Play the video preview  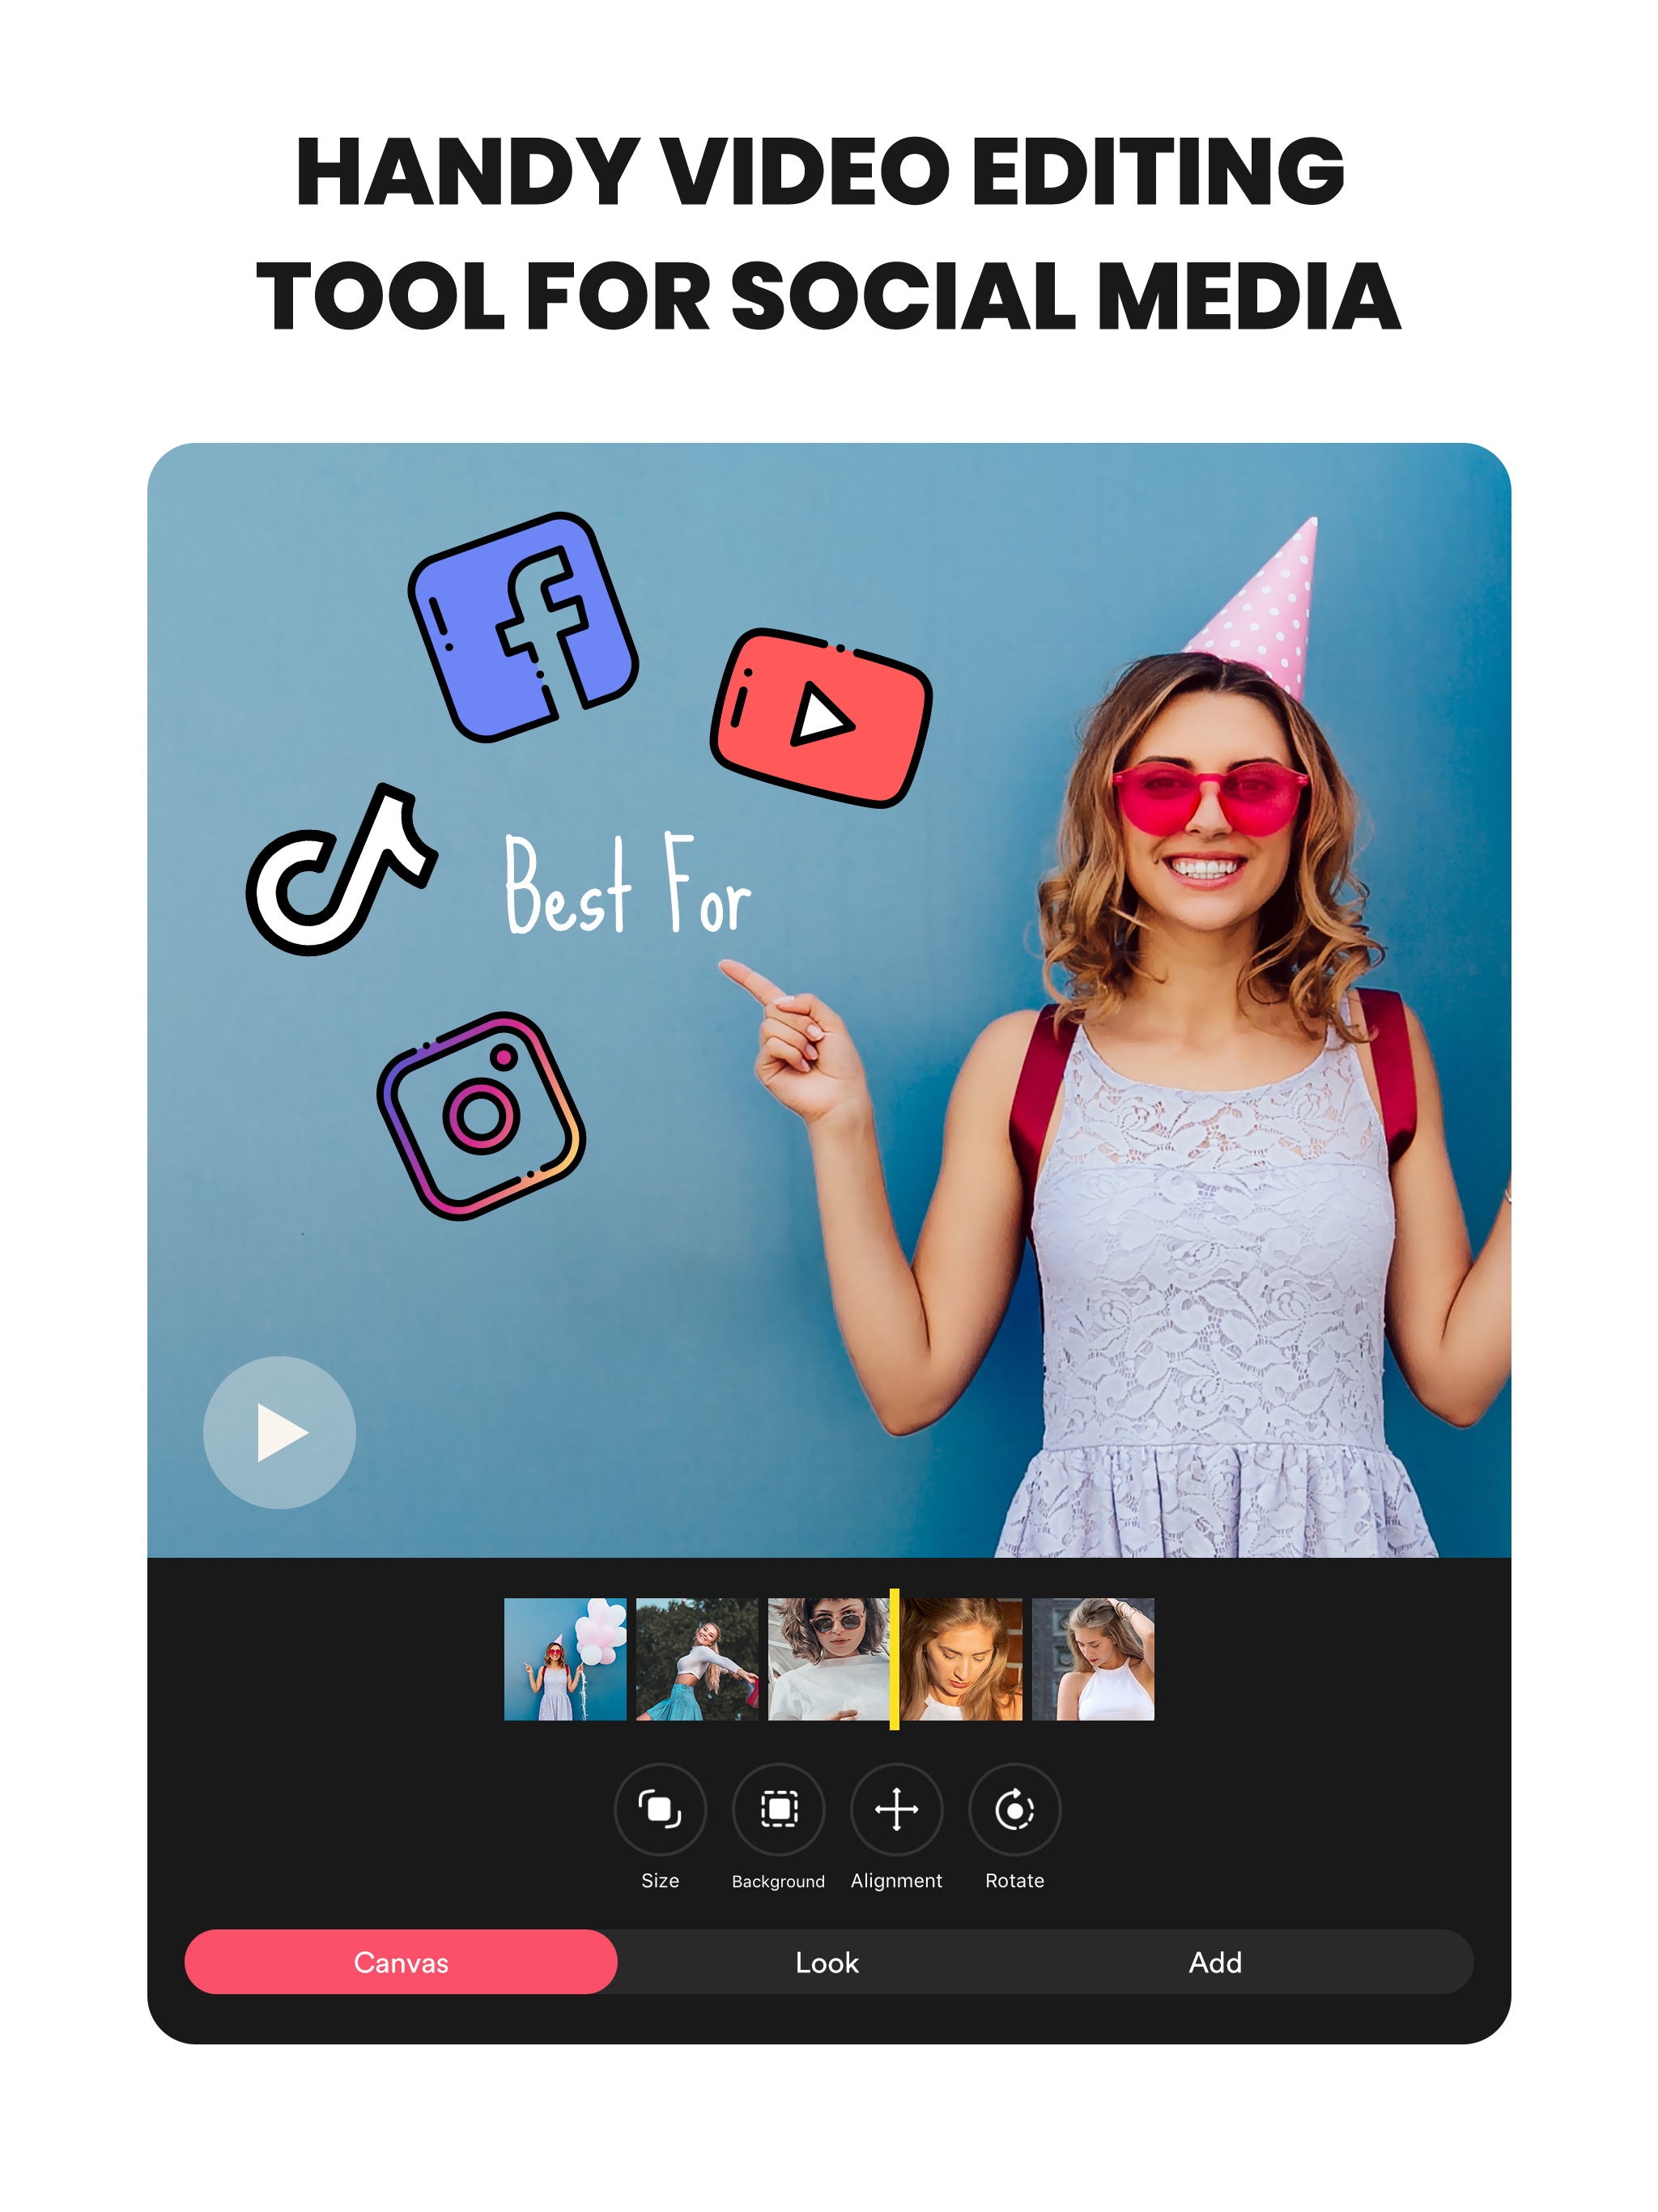279,1432
